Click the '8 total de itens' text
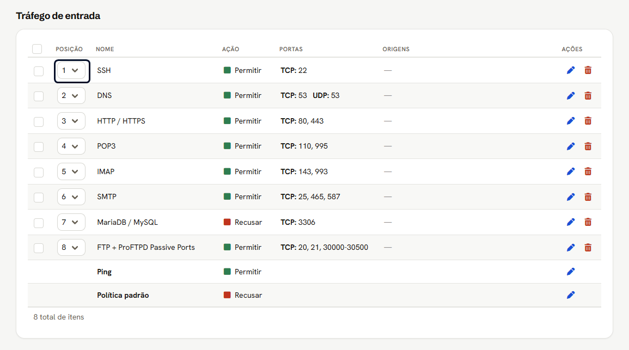This screenshot has height=350, width=629. 59,317
